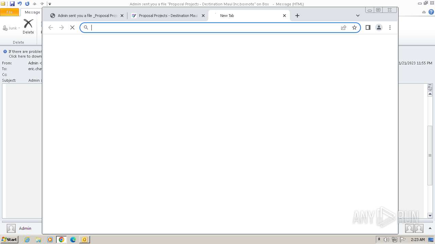The width and height of the screenshot is (435, 244).
Task: Open the File tab in Outlook
Action: pyautogui.click(x=10, y=12)
